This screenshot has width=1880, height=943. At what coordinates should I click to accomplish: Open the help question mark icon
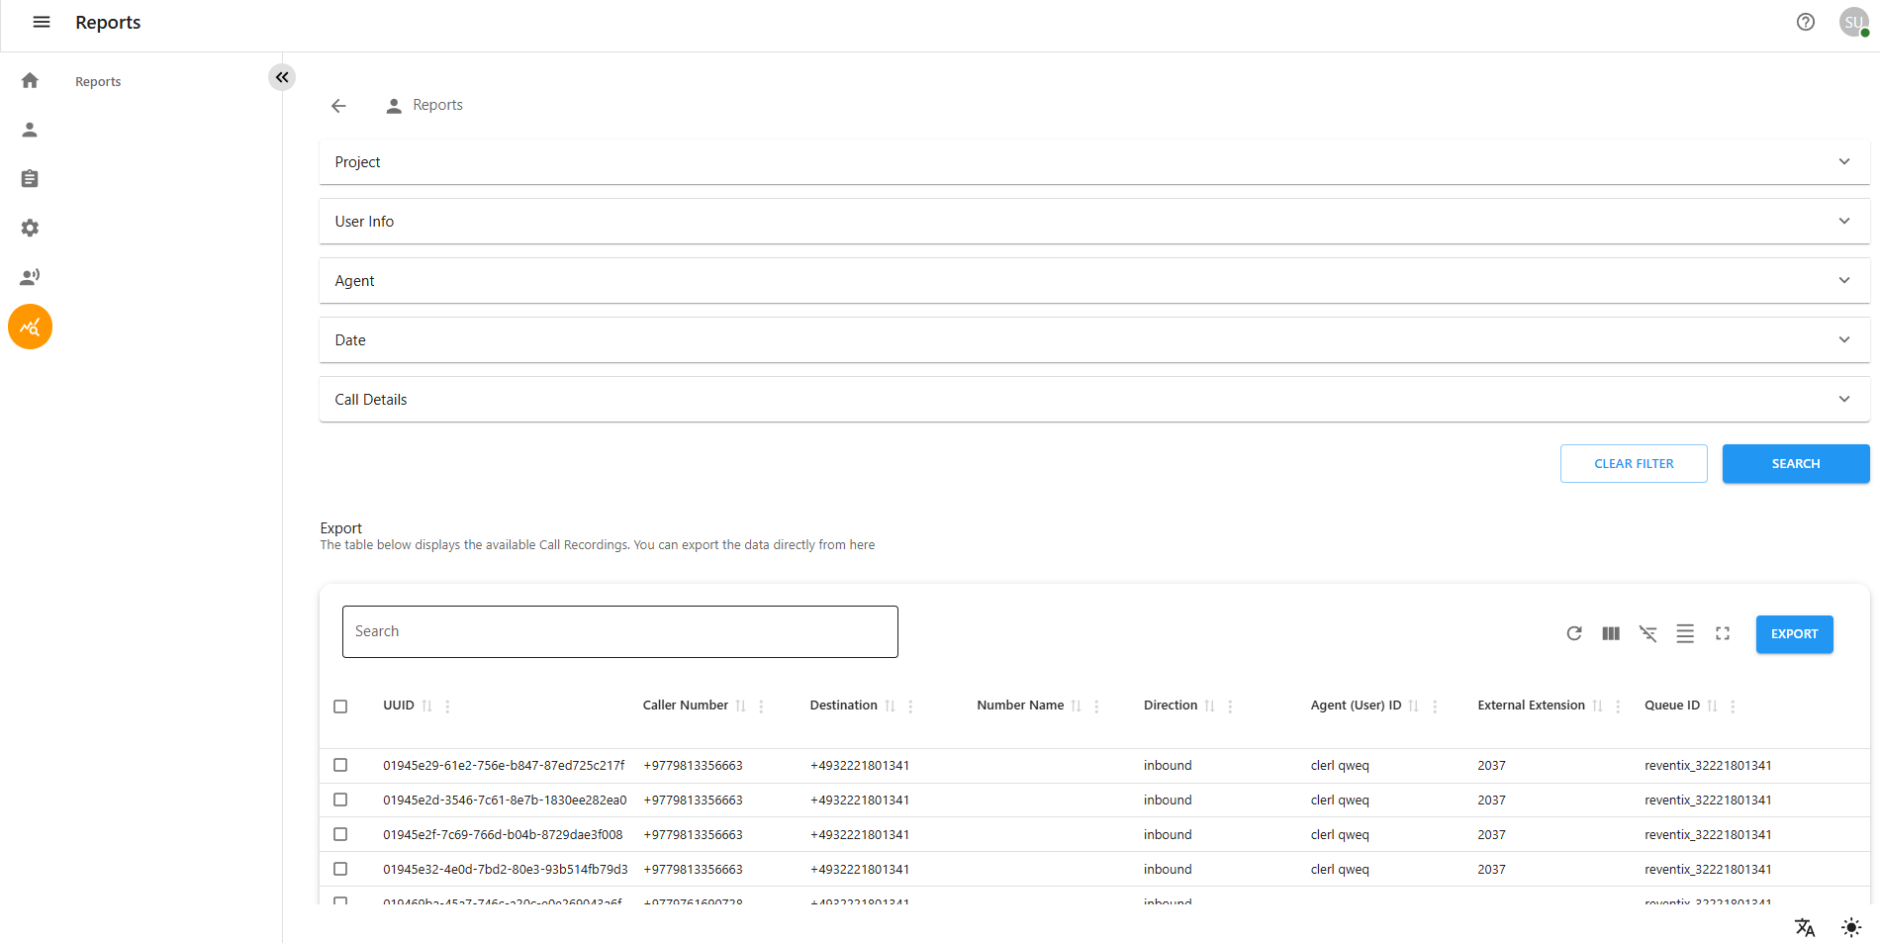[1805, 22]
